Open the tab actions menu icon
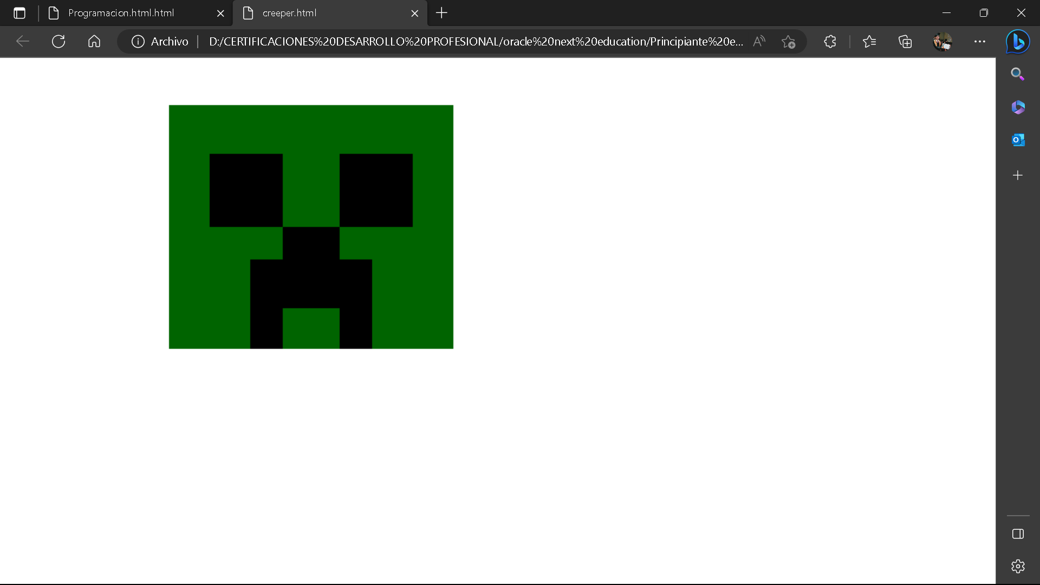The image size is (1040, 585). 19,13
